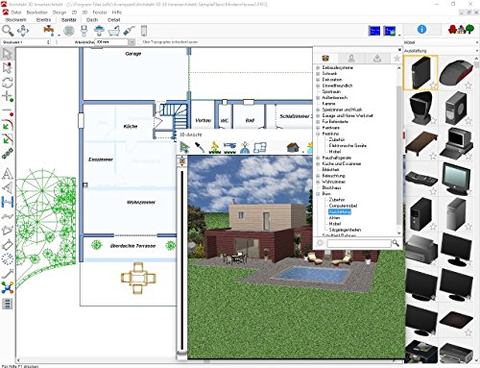Select the text A tool in left sidebar
Screen dimensions: 480x368
click(x=8, y=174)
